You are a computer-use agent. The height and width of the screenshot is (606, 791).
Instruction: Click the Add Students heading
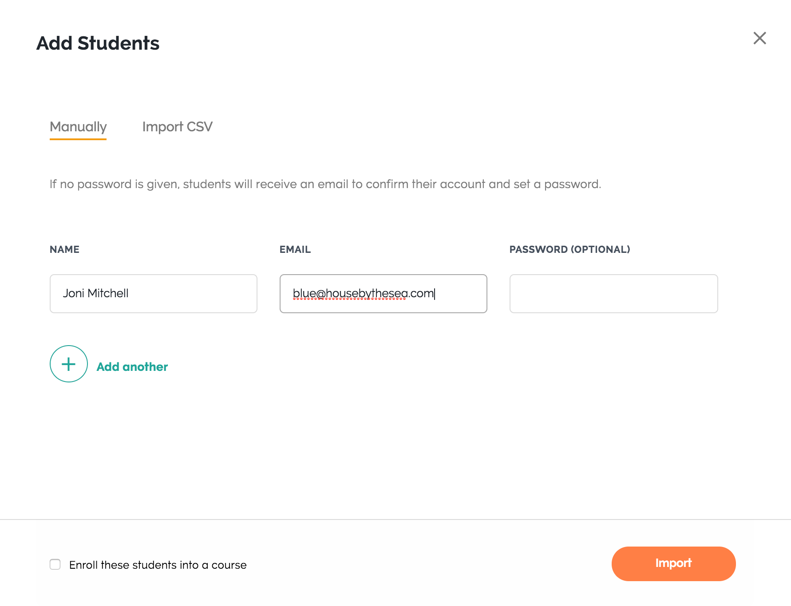(98, 43)
